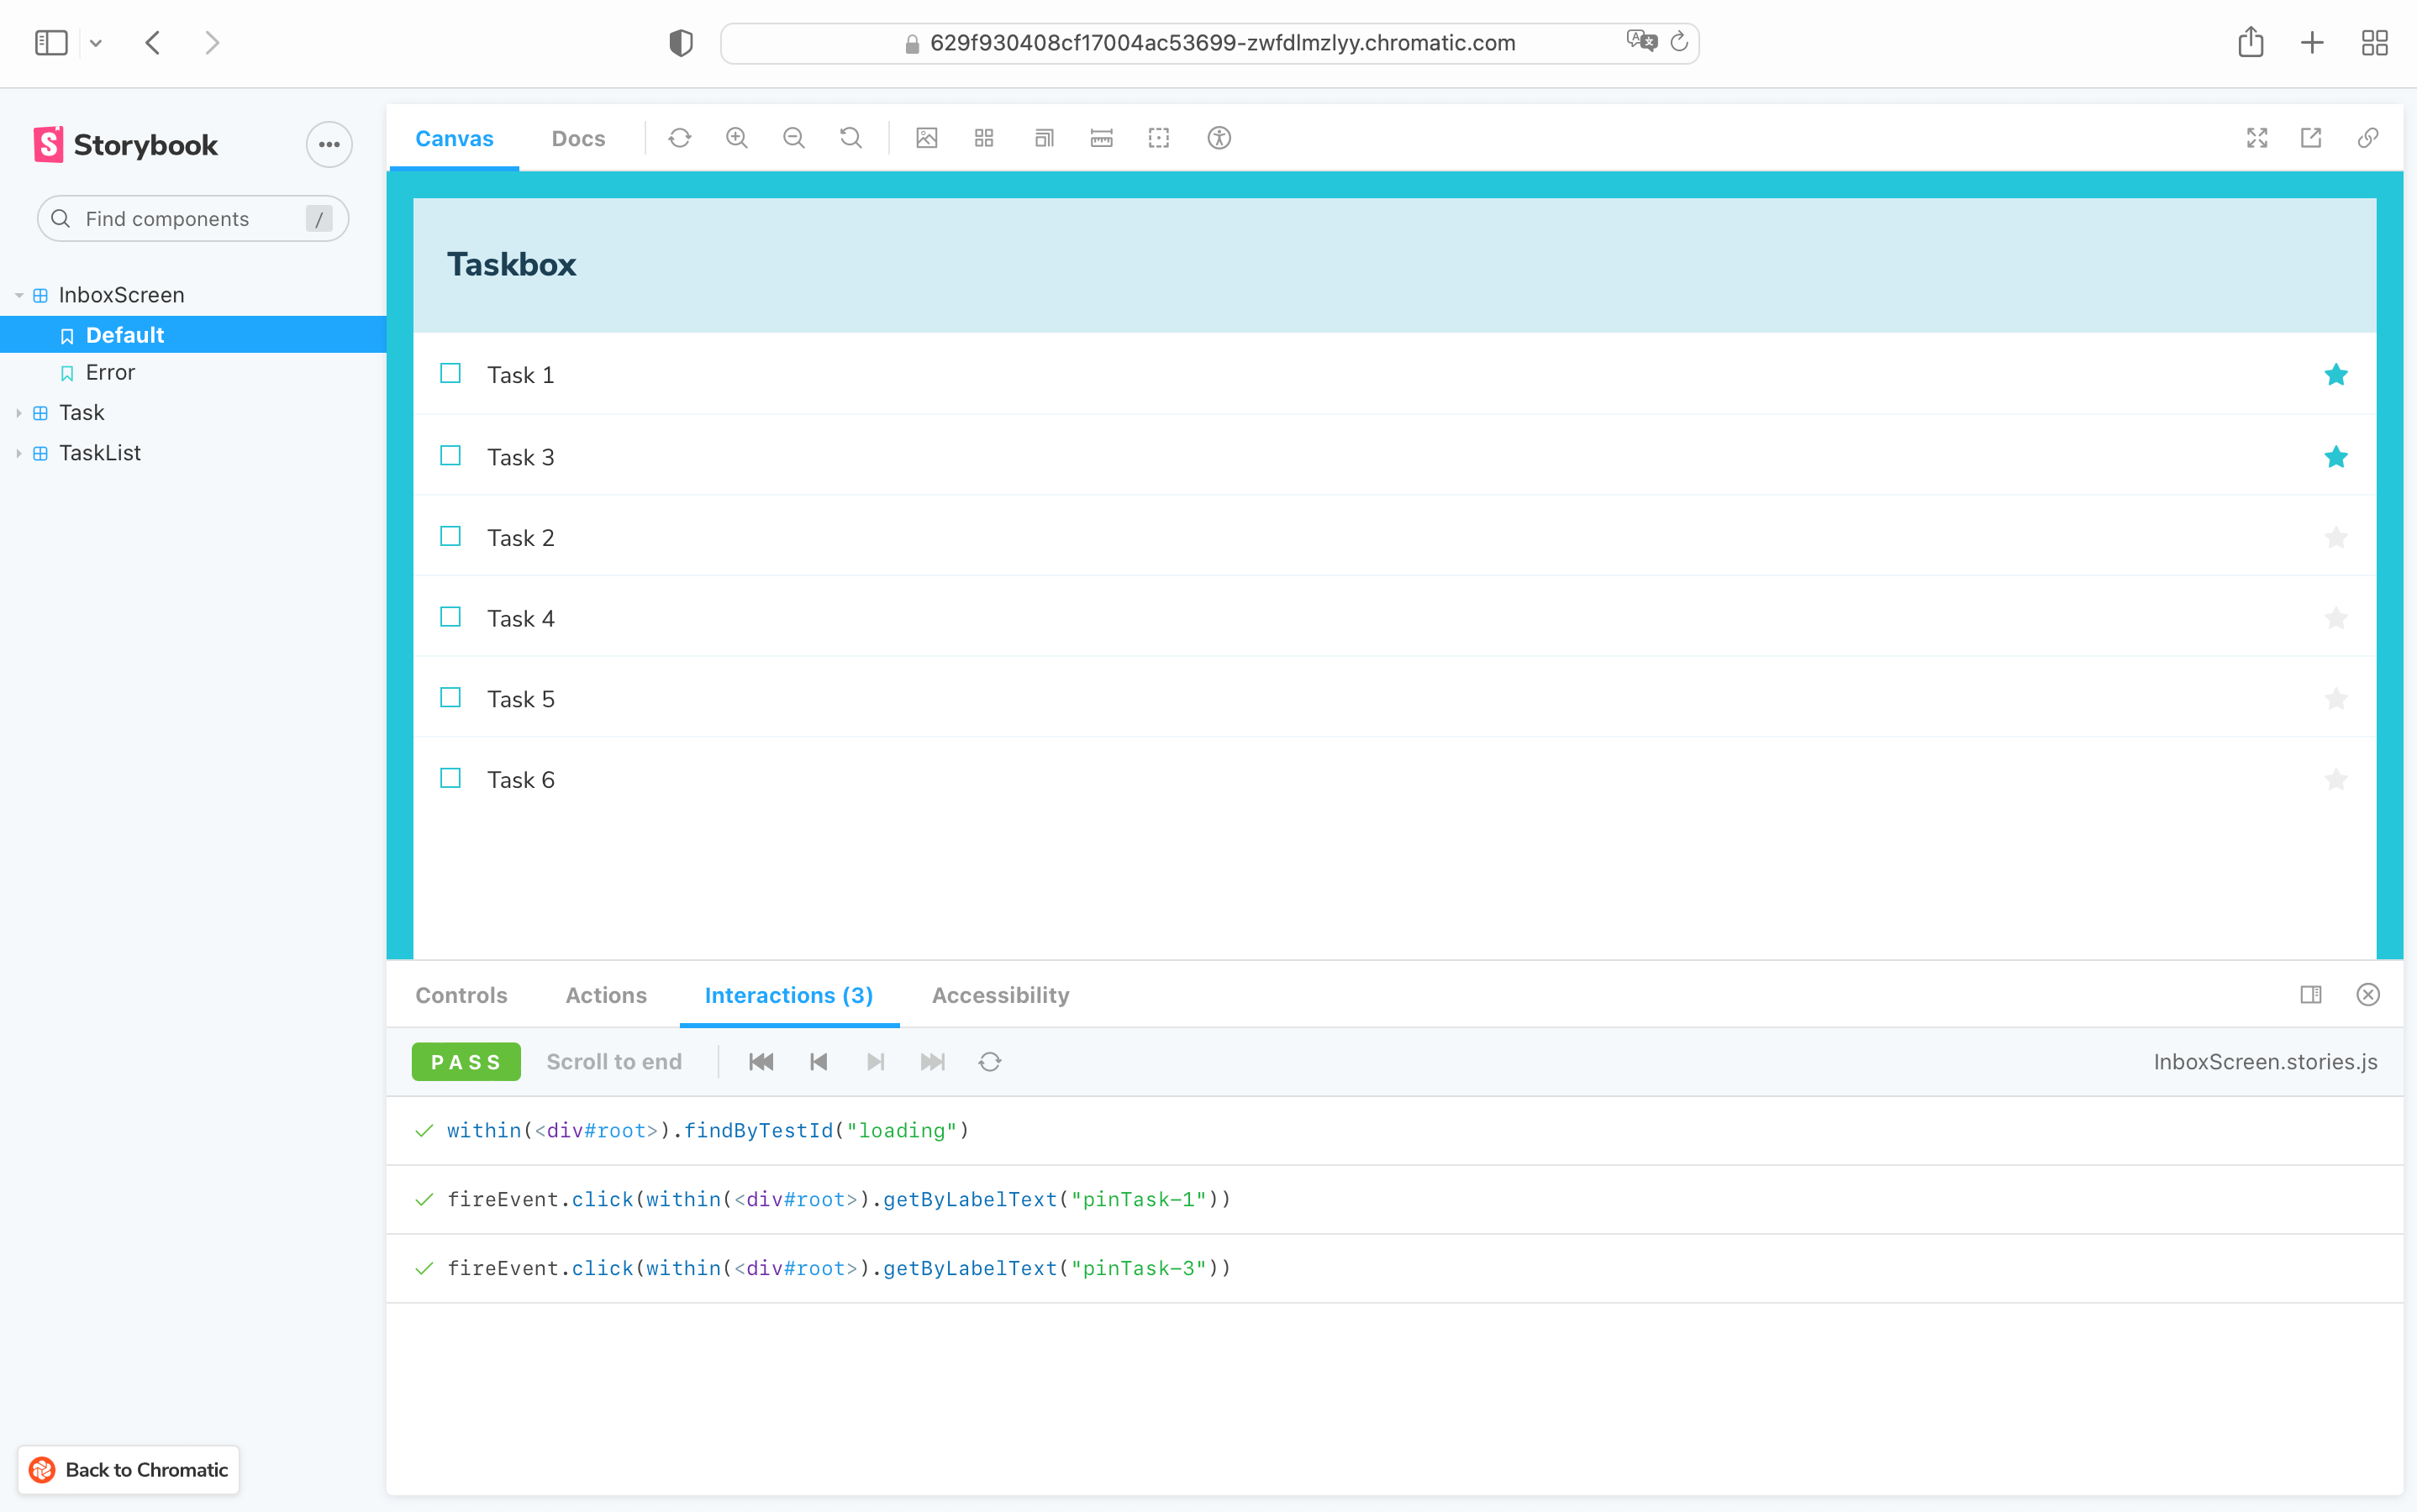Toggle checkbox next to Task 6

[x=450, y=779]
